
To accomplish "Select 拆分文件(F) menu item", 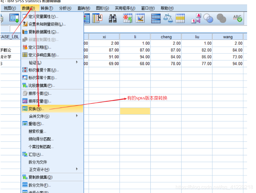I will pos(52,185).
